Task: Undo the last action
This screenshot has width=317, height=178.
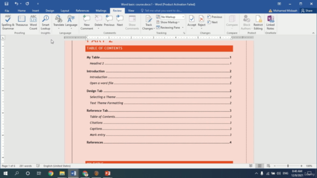Action: [16, 3]
